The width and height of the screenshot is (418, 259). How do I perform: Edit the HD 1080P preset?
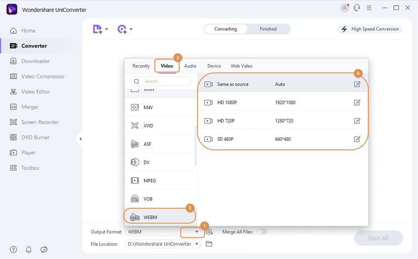pos(357,103)
